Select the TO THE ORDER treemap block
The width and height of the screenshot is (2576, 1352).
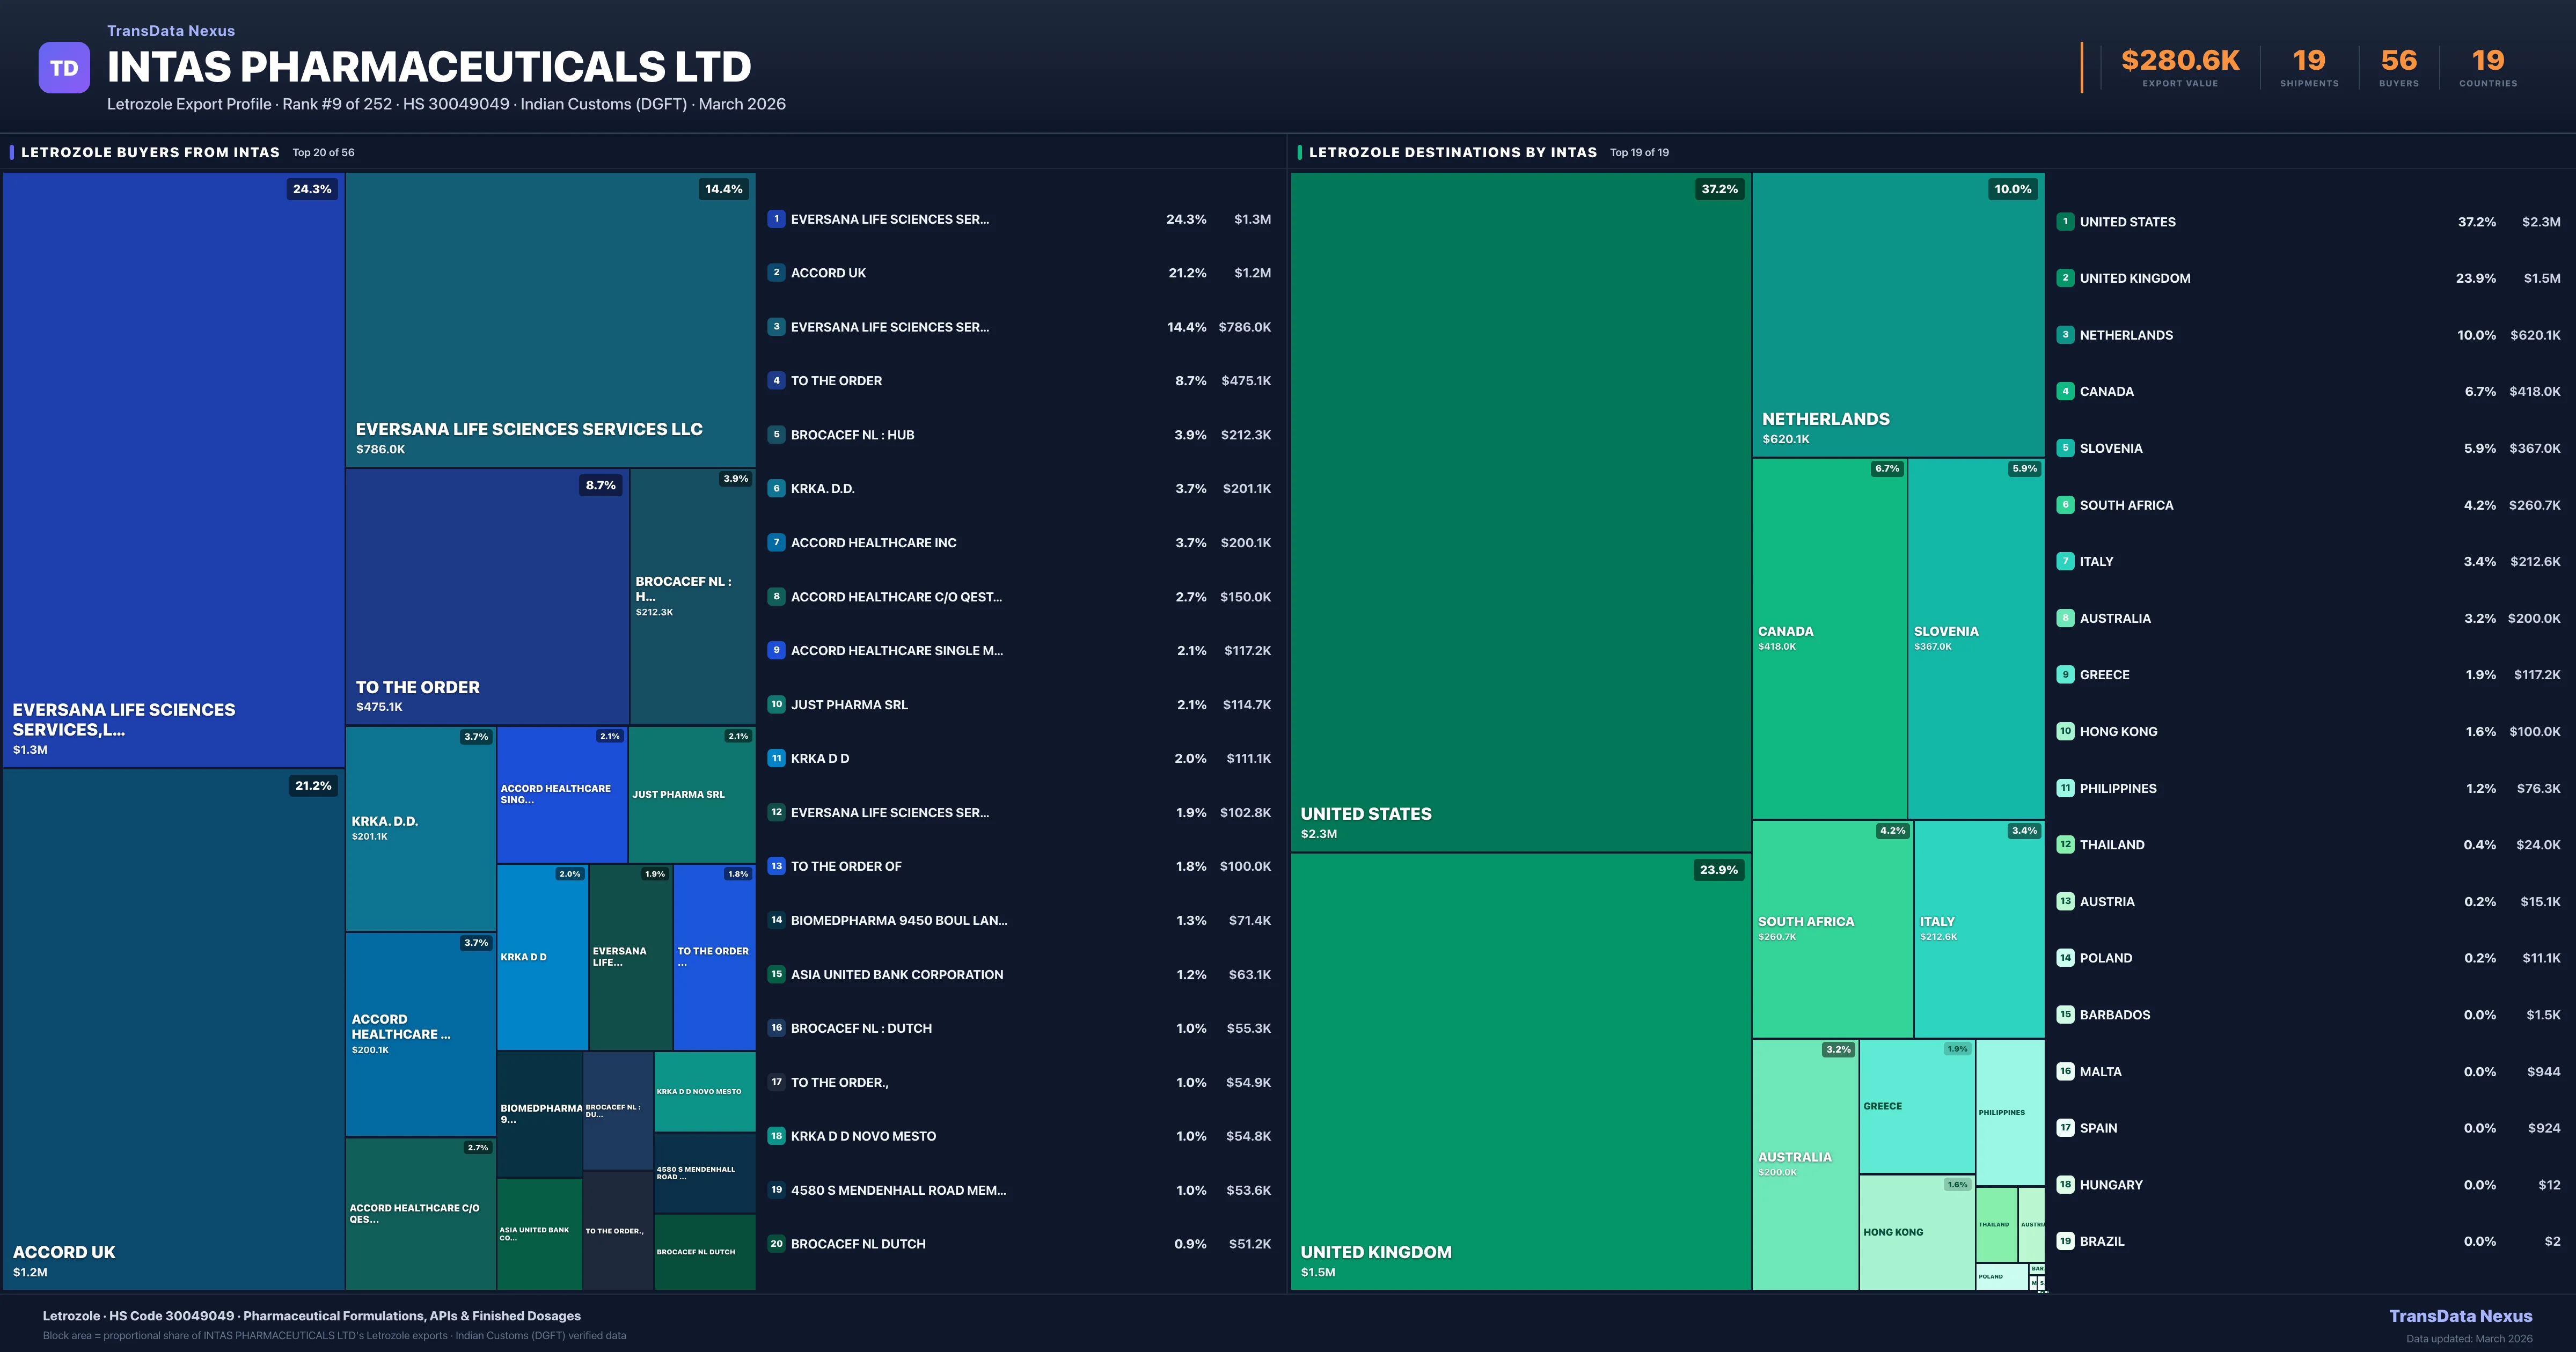click(487, 597)
